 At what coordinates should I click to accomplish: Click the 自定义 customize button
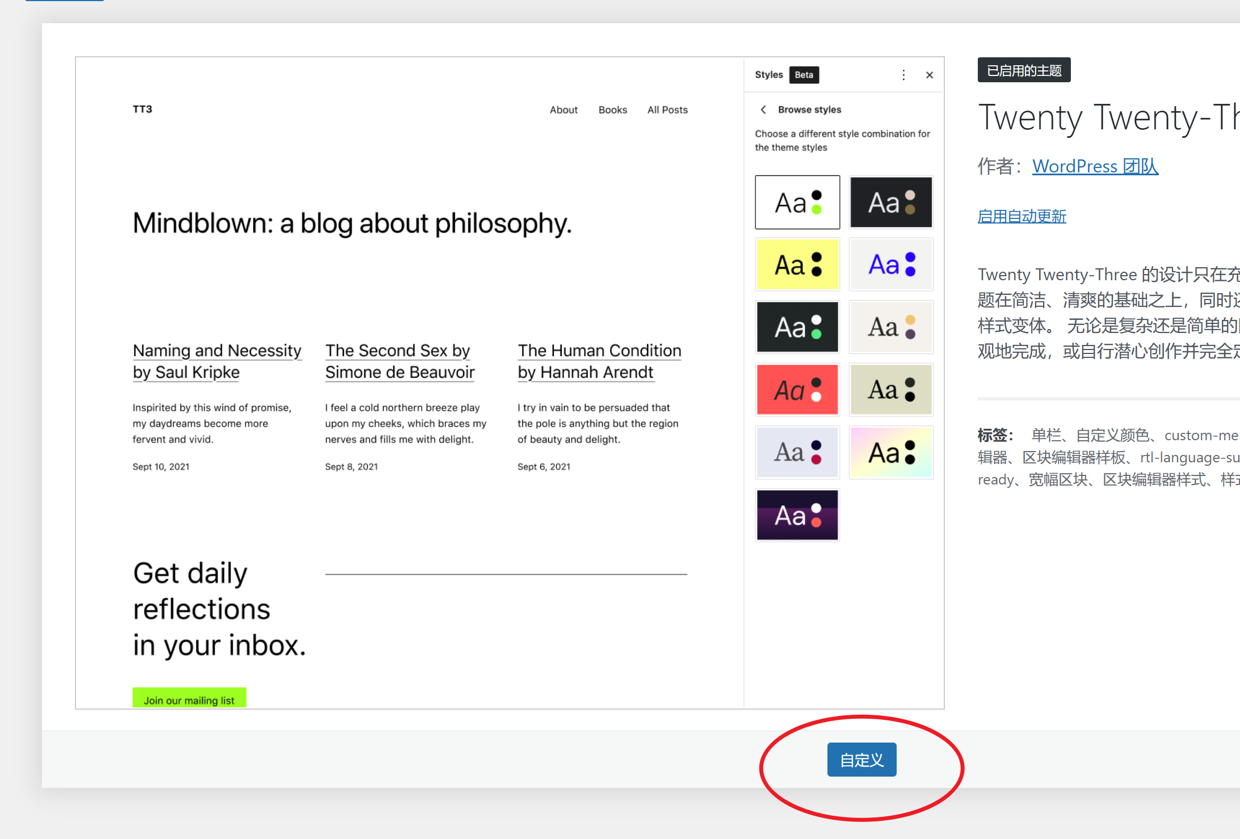click(x=861, y=760)
